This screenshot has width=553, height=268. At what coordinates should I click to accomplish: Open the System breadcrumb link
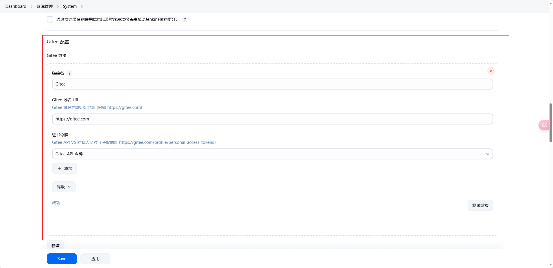[70, 6]
